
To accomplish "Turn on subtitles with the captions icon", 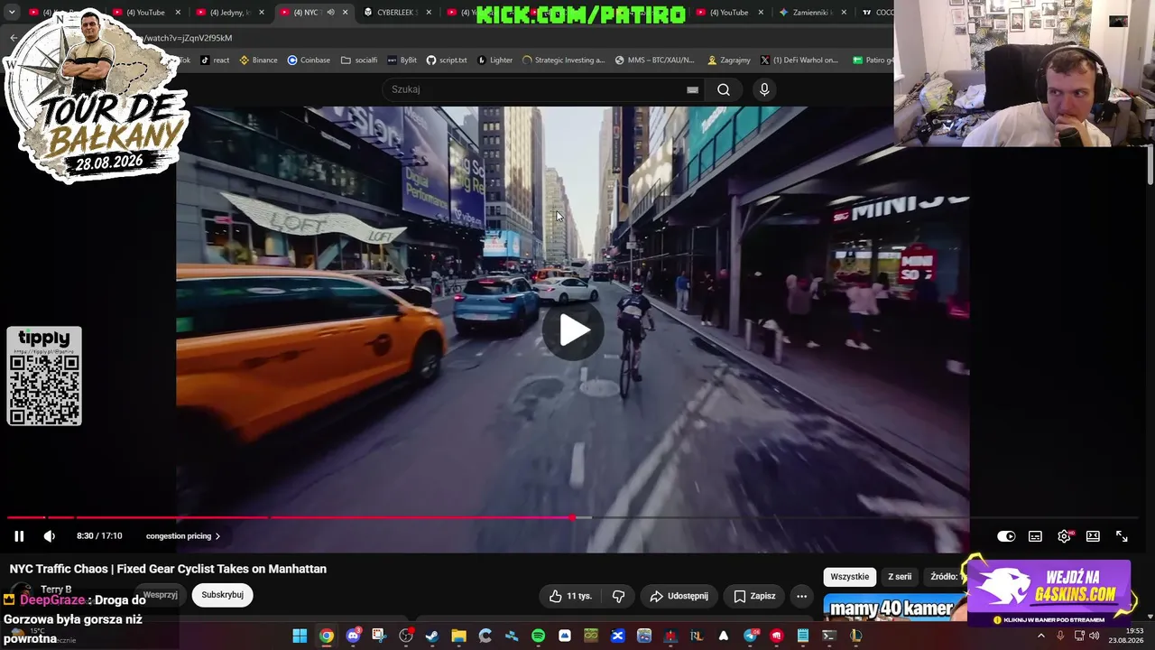I will [1035, 536].
